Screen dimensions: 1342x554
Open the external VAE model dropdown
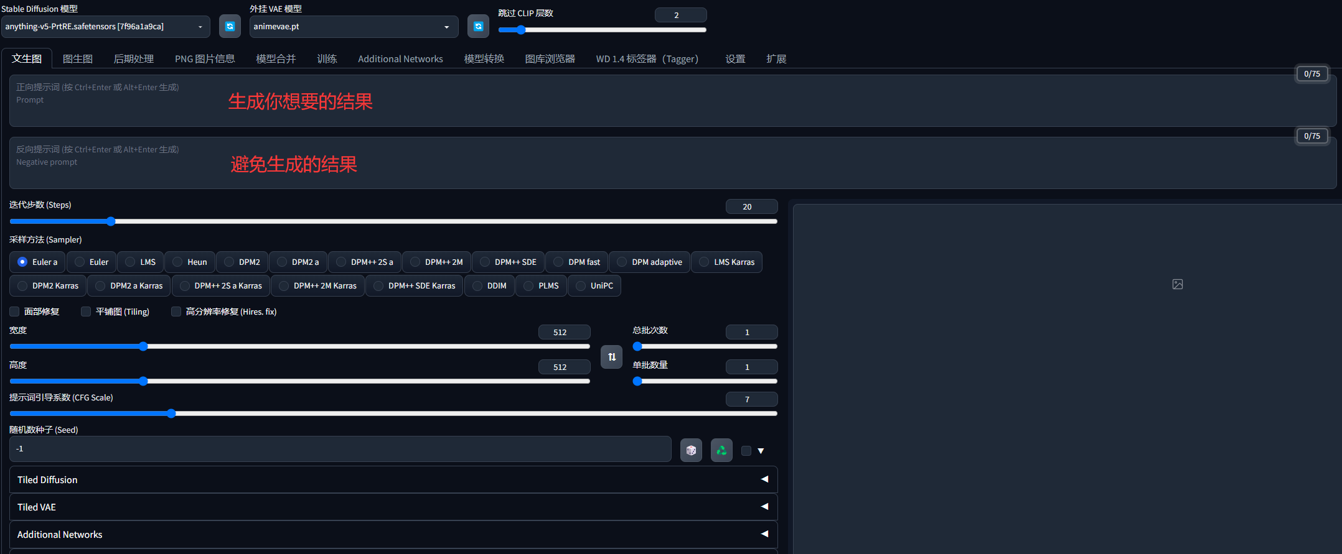tap(354, 27)
